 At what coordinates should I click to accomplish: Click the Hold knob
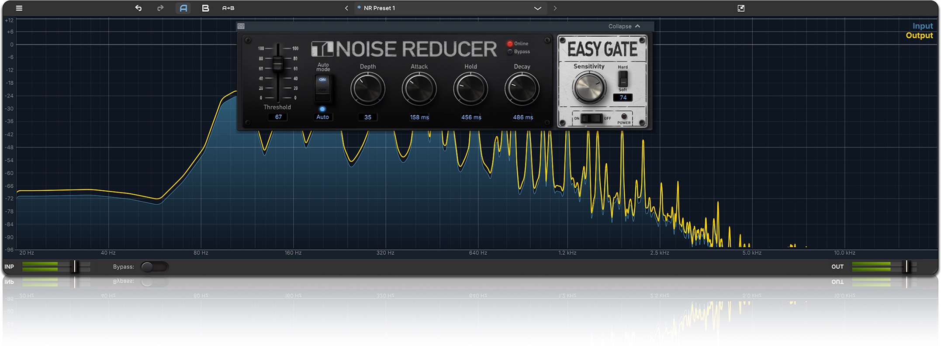[470, 89]
